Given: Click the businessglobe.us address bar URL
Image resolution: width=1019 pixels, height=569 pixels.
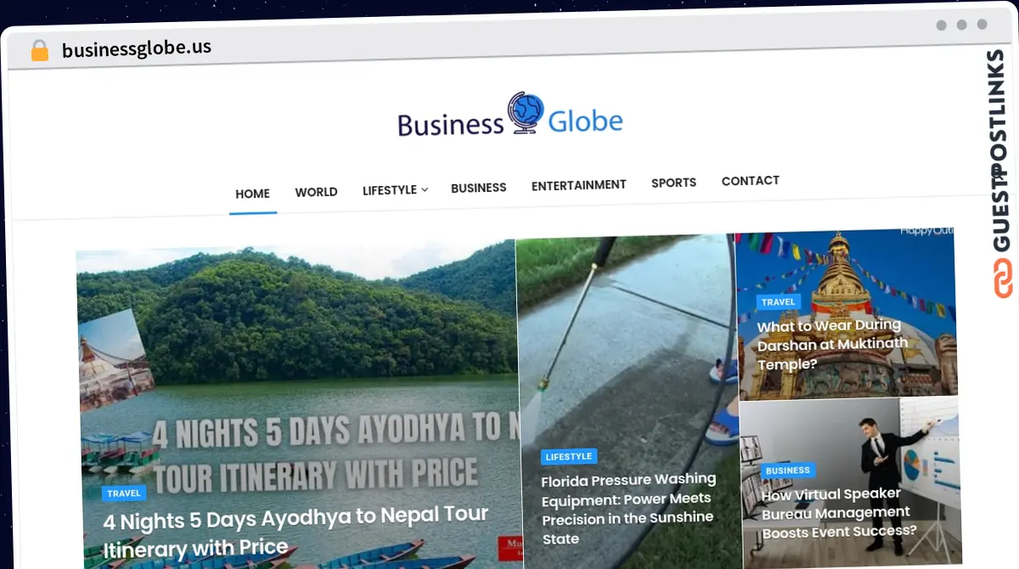Looking at the screenshot, I should pos(136,48).
